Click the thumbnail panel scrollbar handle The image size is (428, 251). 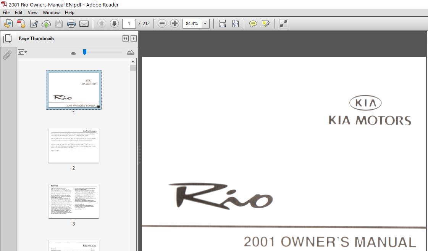(x=133, y=68)
